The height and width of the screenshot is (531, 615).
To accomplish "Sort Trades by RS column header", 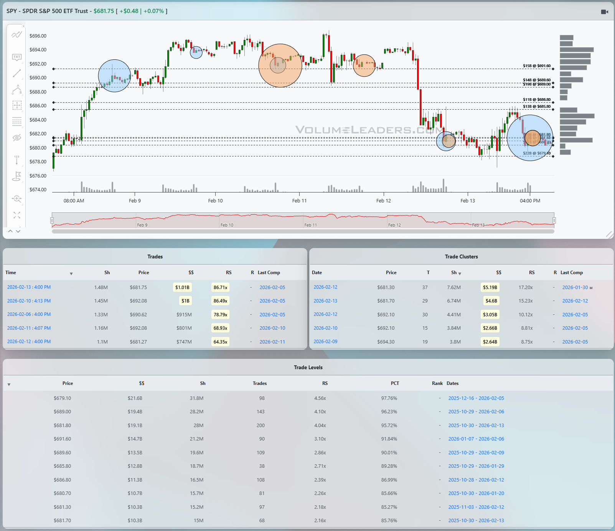I will tap(229, 273).
